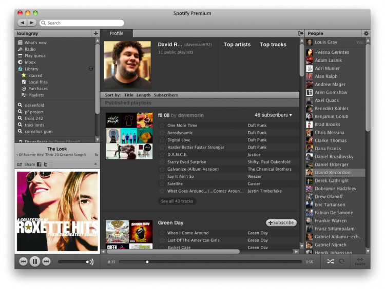Star the track D.A.N.C.E.

tap(162, 155)
